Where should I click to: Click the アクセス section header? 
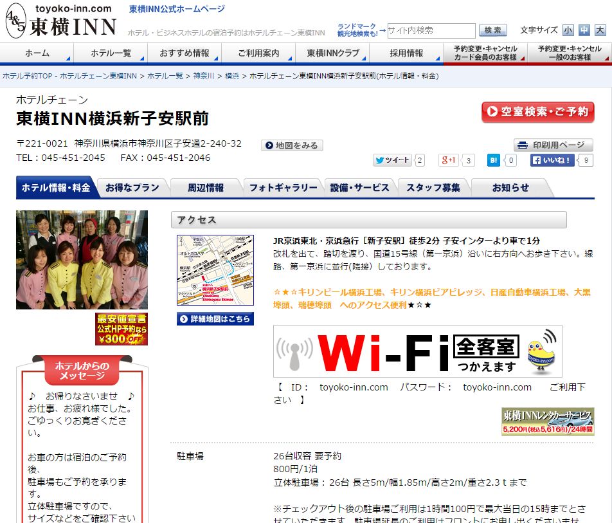point(369,220)
